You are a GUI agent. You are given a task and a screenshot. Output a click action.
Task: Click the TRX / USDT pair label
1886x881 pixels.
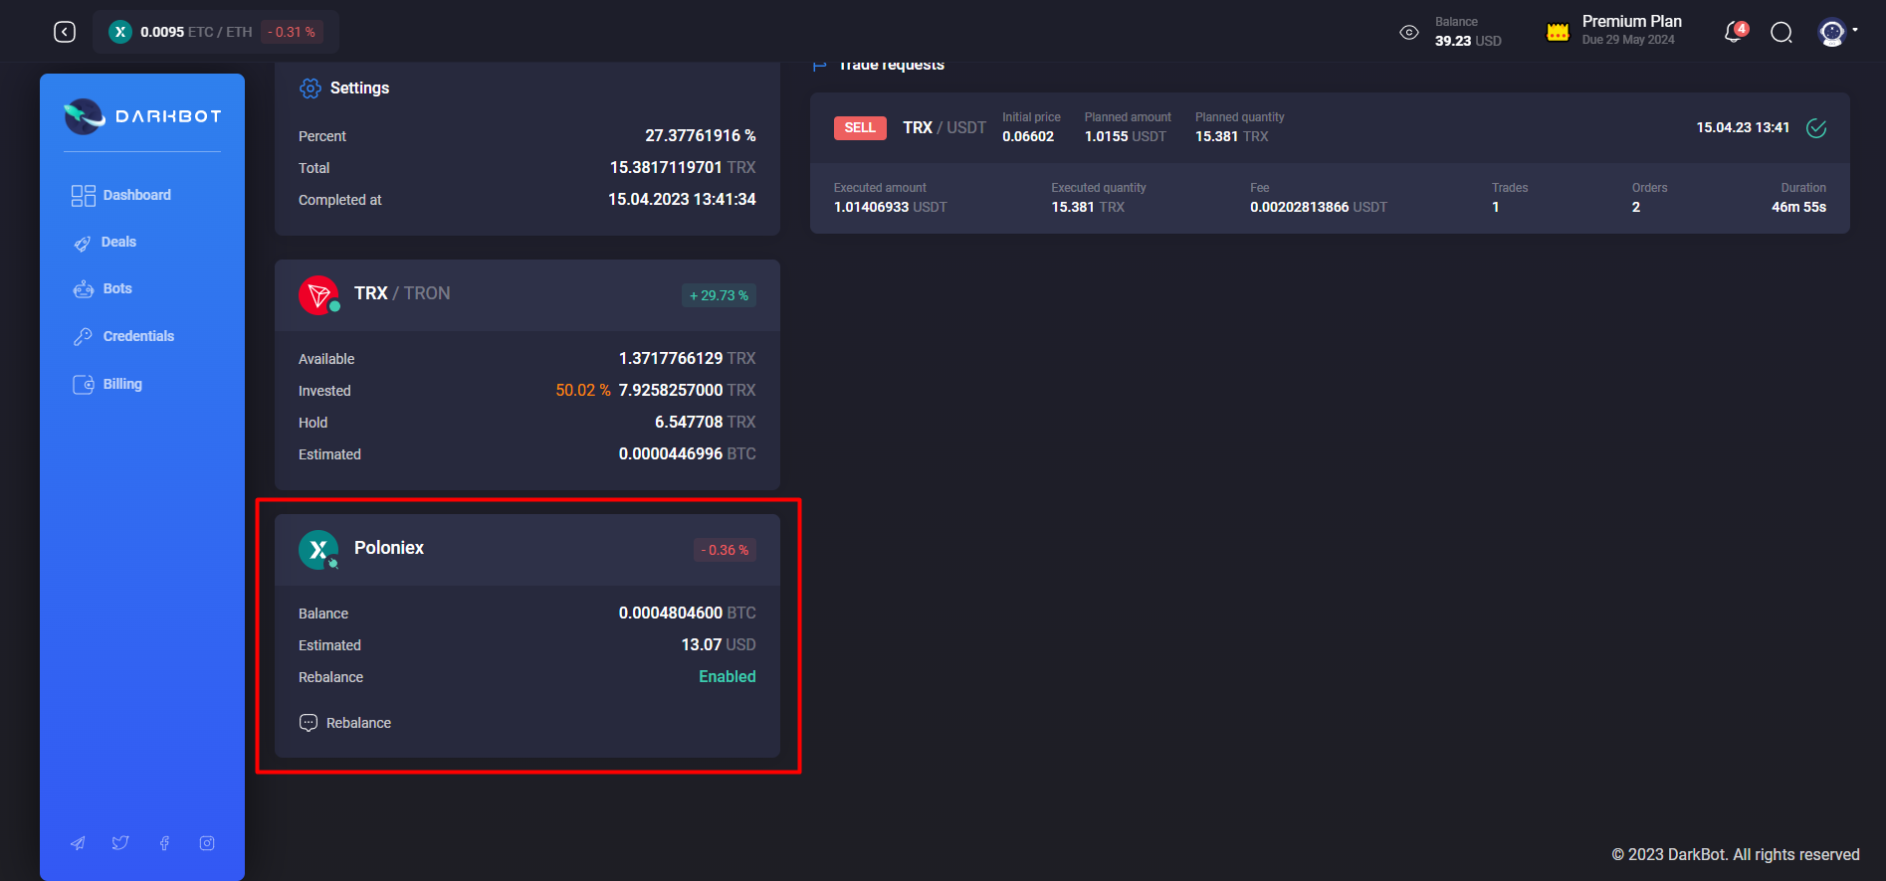(944, 128)
